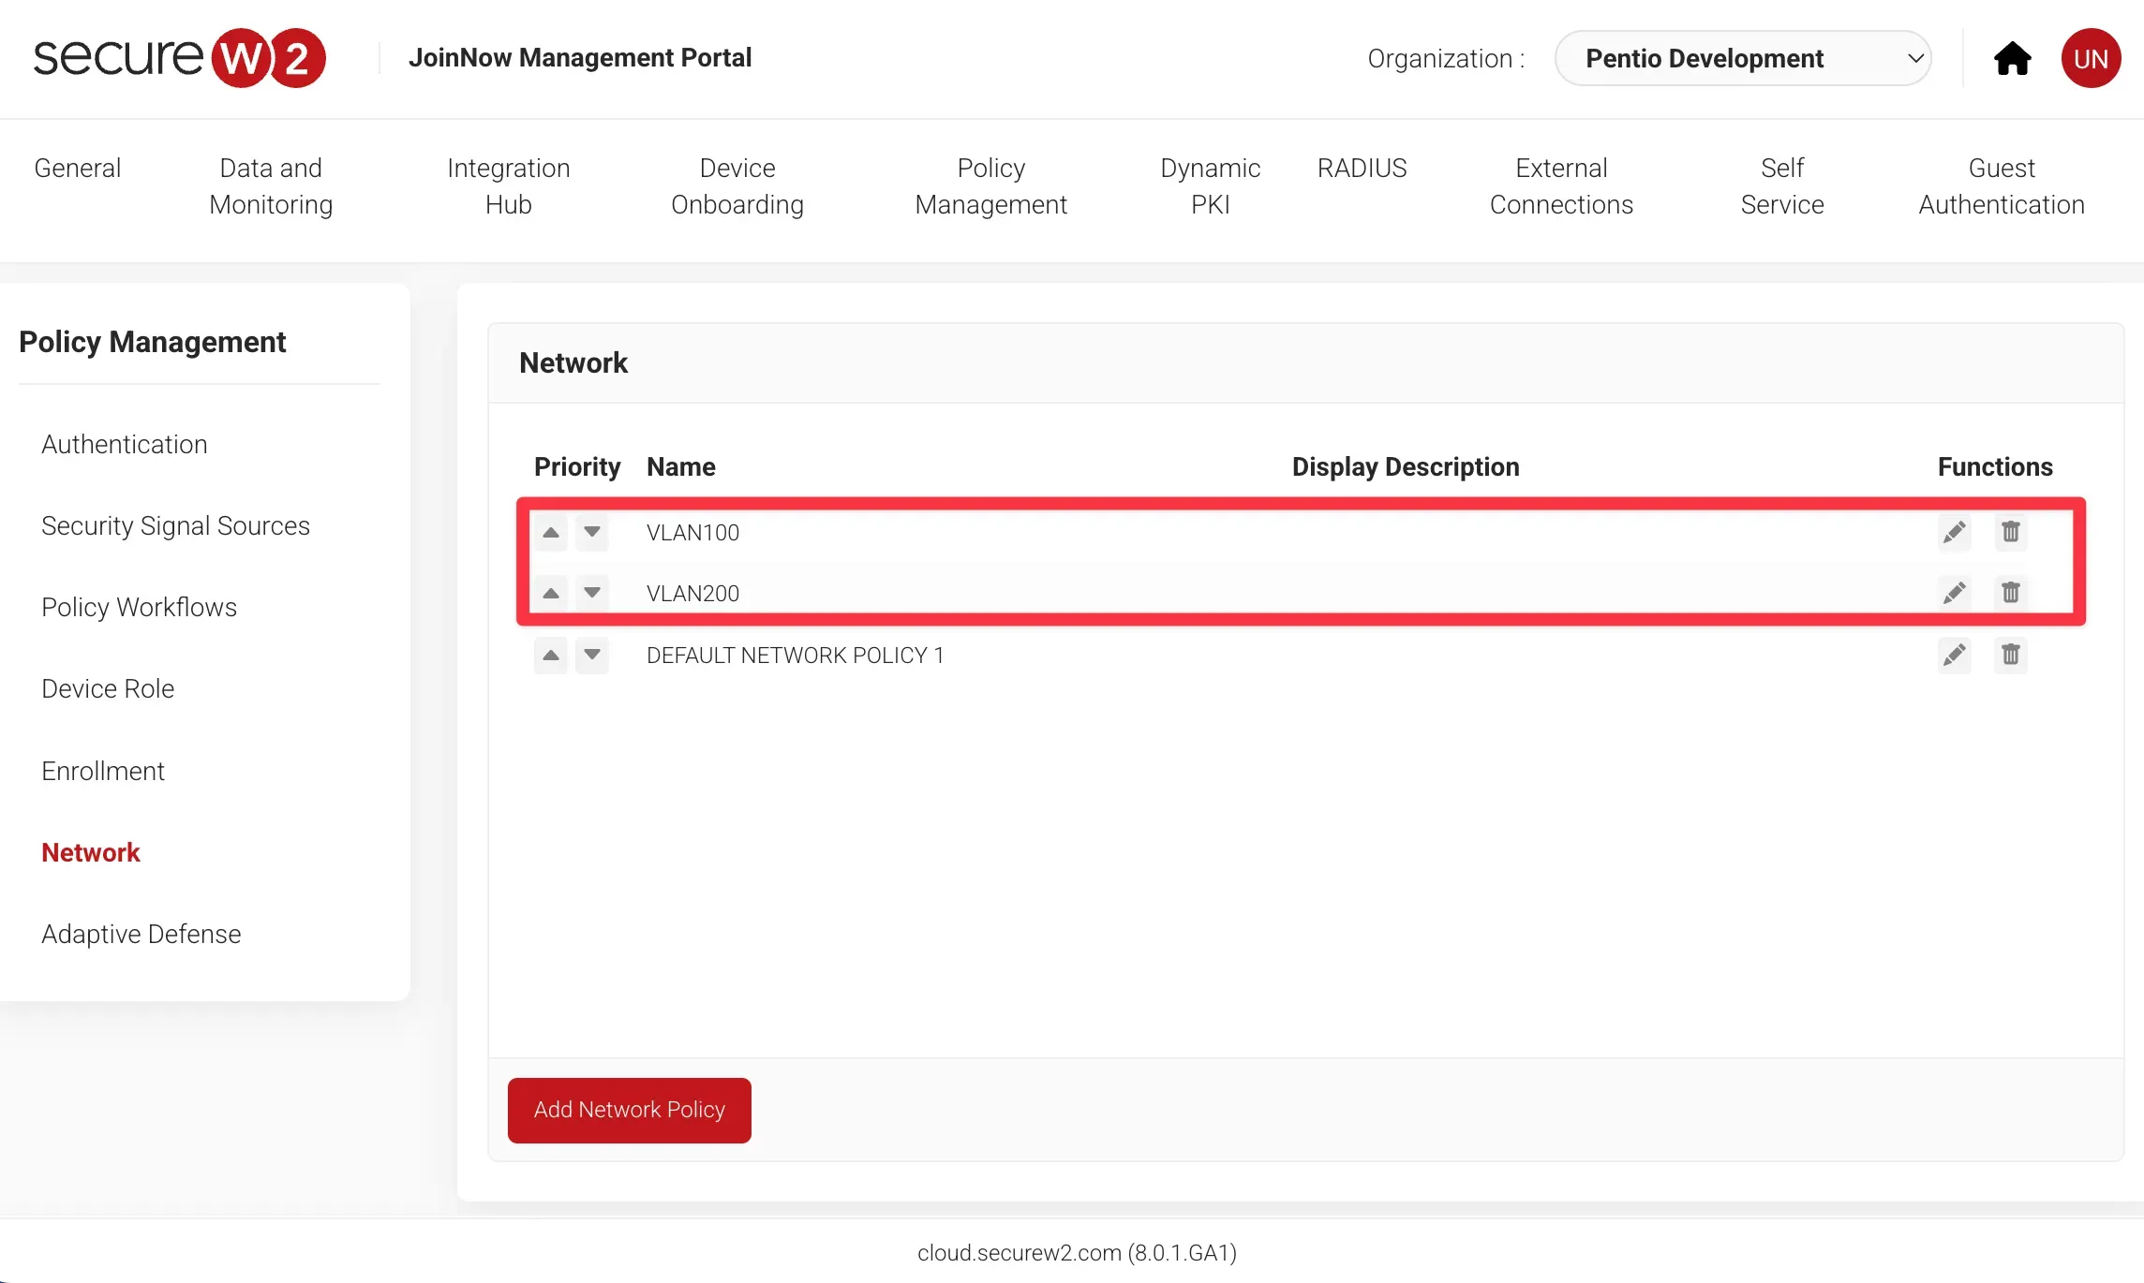
Task: Edit DEFAULT NETWORK POLICY 1
Action: click(x=1954, y=655)
